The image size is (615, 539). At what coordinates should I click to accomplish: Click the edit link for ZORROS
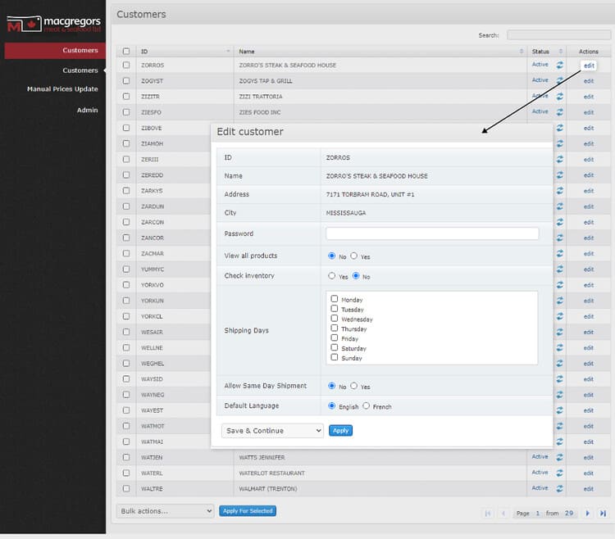[x=589, y=66]
